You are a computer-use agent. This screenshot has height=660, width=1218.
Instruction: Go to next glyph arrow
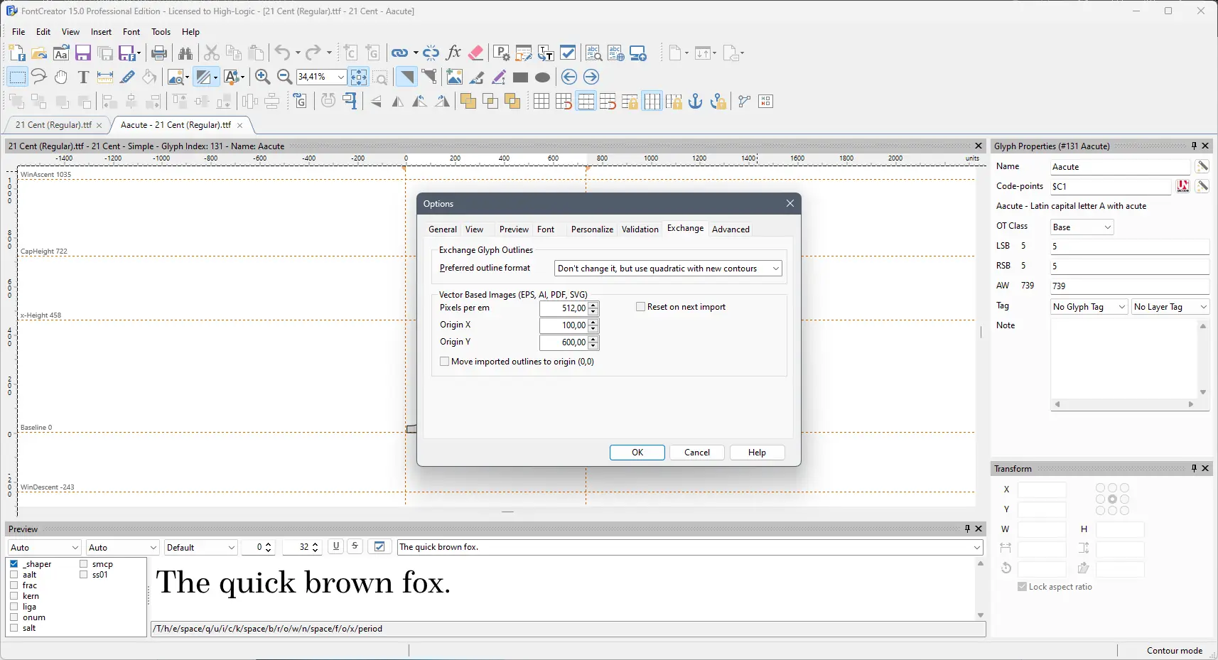[591, 77]
